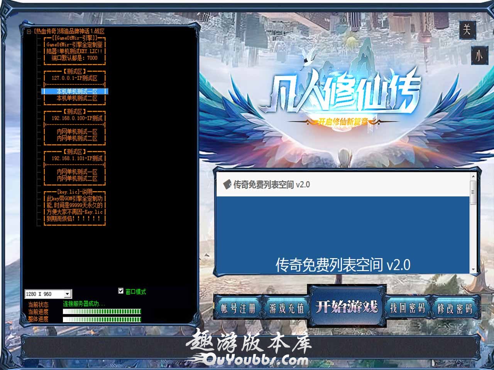Choose 内网单机测试一区 under 192.168.0.100
494x370 pixels.
coord(77,132)
